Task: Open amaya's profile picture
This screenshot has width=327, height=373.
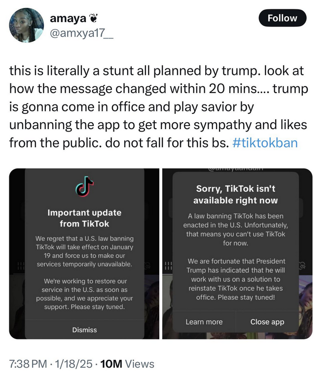Action: (x=27, y=25)
